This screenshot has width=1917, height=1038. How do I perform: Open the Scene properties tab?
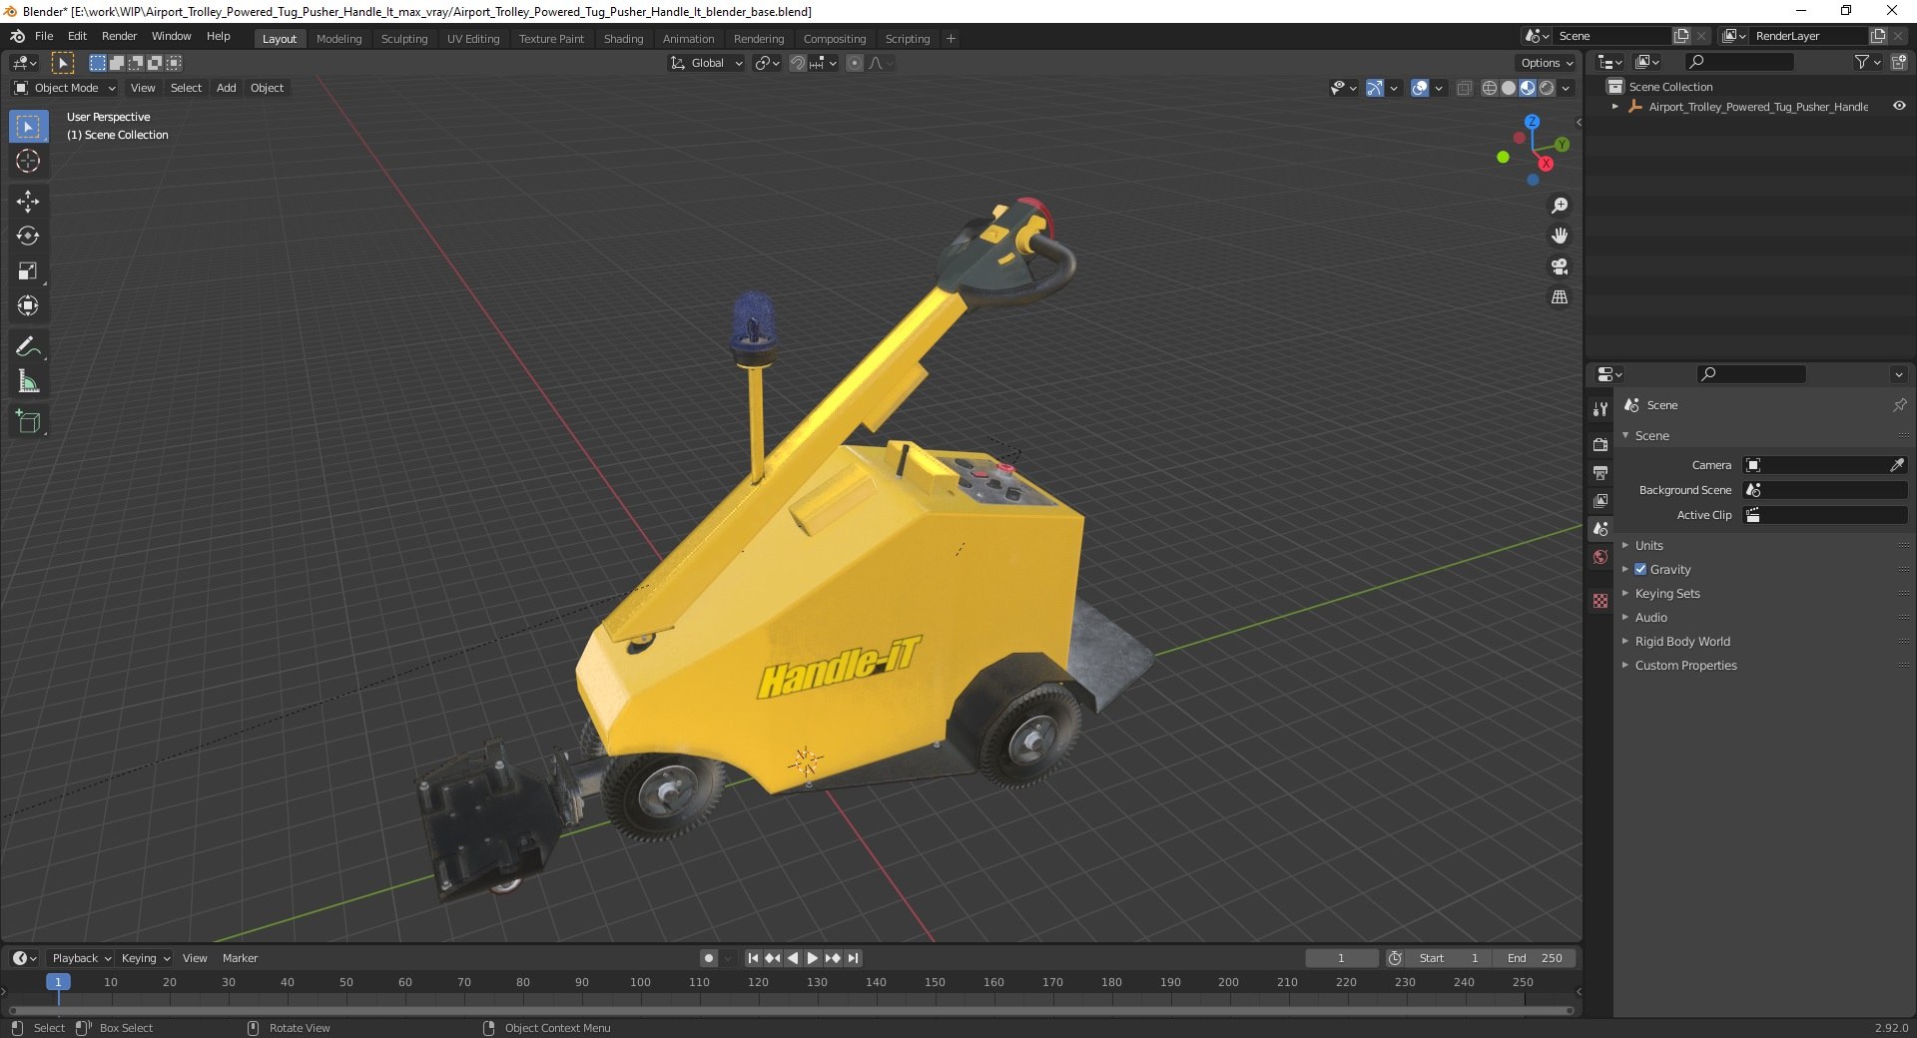click(1600, 528)
